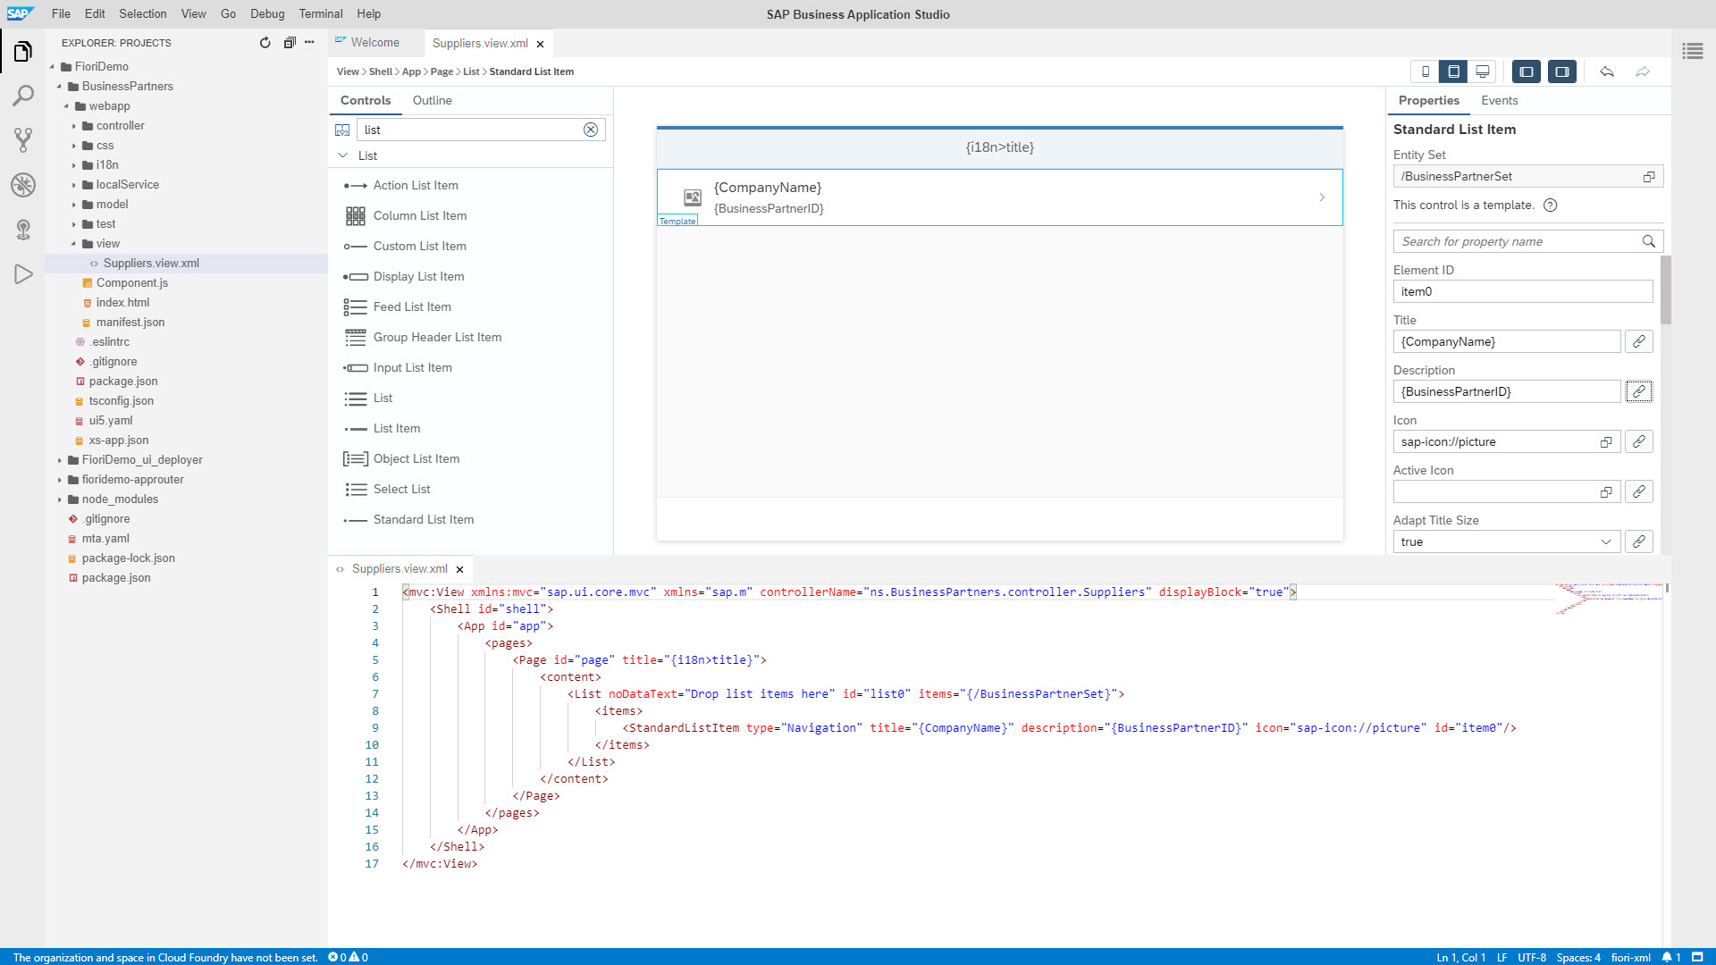This screenshot has height=965, width=1716.
Task: Refresh the Explorer projects tree
Action: (265, 43)
